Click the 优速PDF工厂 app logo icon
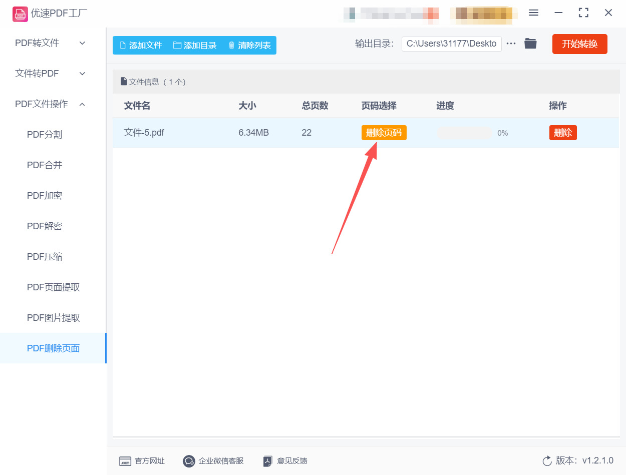 click(x=20, y=14)
